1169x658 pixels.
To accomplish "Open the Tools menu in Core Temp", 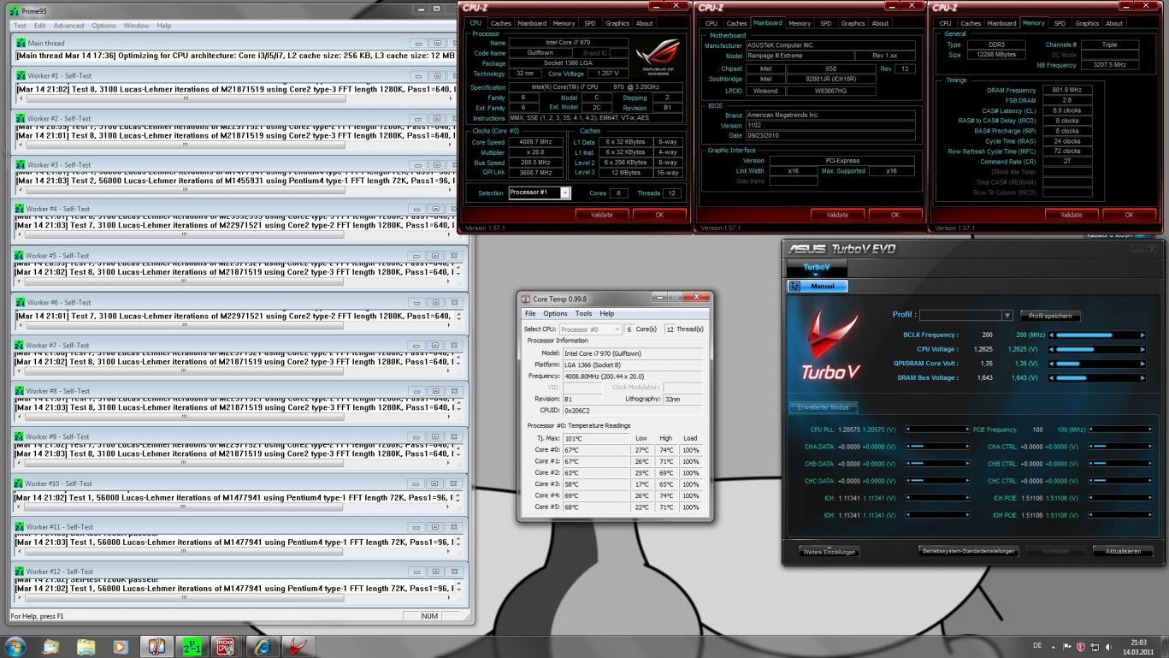I will coord(583,313).
